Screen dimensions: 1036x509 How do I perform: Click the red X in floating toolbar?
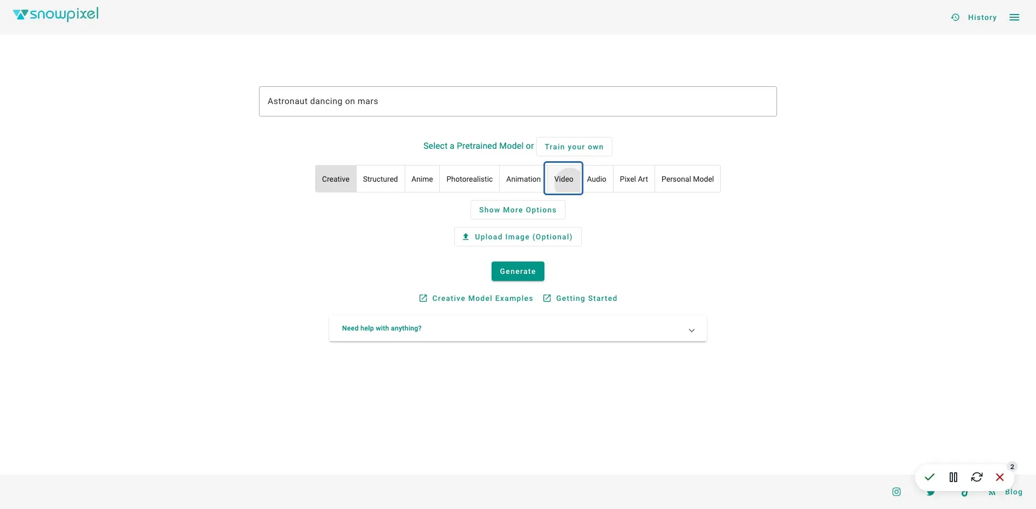(1000, 477)
